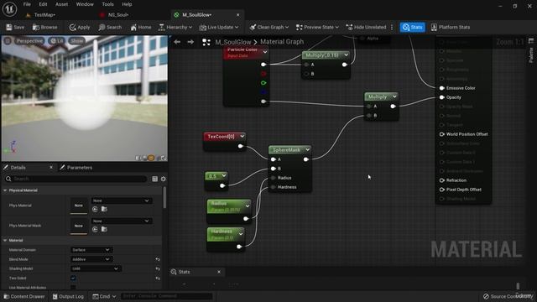Click Particle Color red channel pin
Screen dimensions: 537x302
tap(263, 74)
